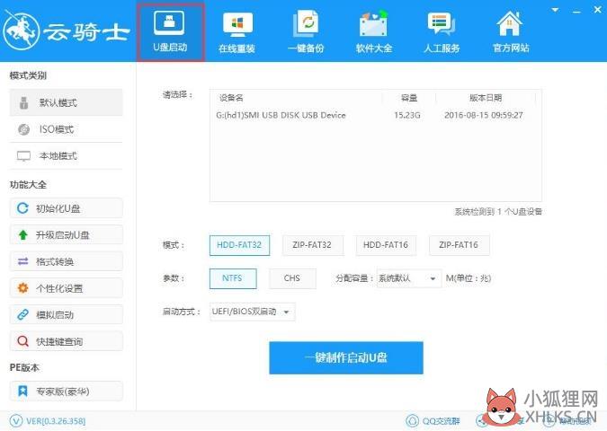Click the magnifier icon of 快捷键查询
This screenshot has height=431, width=607.
click(22, 341)
